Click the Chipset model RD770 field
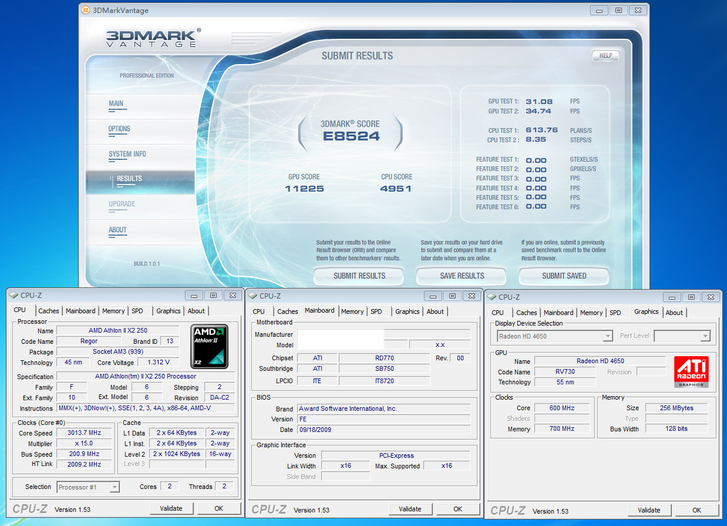Image resolution: width=727 pixels, height=526 pixels. 384,358
